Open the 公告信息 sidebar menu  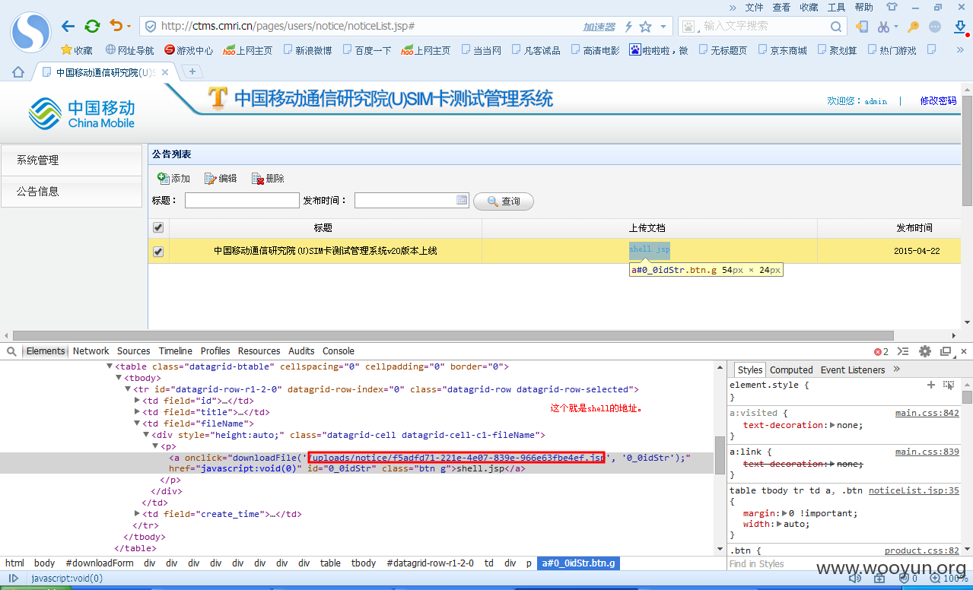[72, 192]
